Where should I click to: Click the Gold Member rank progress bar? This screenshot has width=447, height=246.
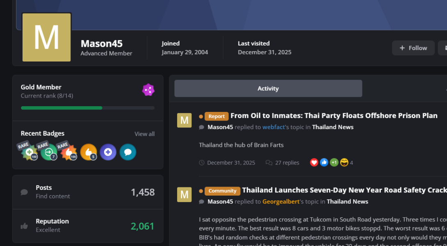coord(87,108)
